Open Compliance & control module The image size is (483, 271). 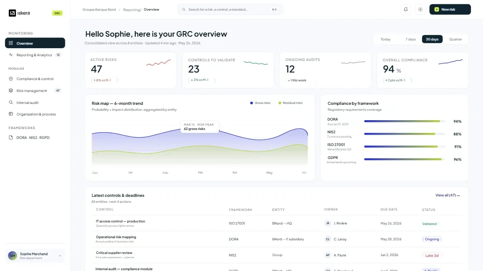[35, 79]
